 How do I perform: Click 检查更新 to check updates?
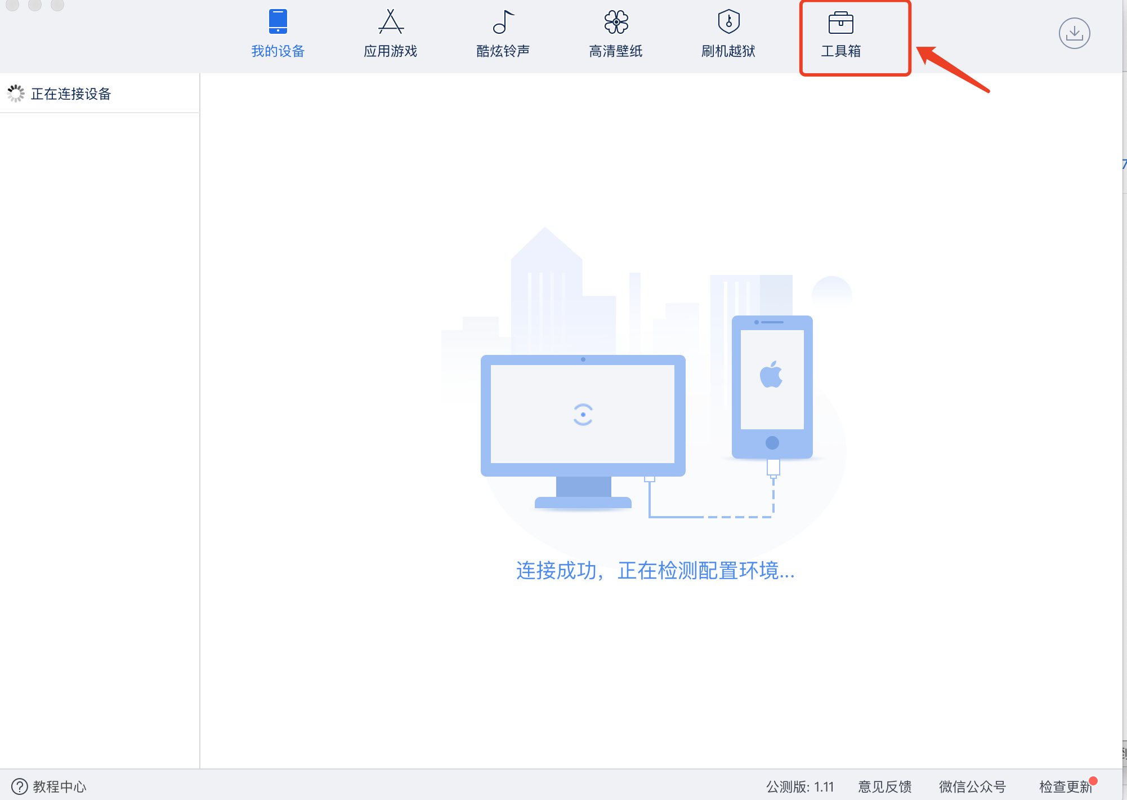pyautogui.click(x=1065, y=786)
